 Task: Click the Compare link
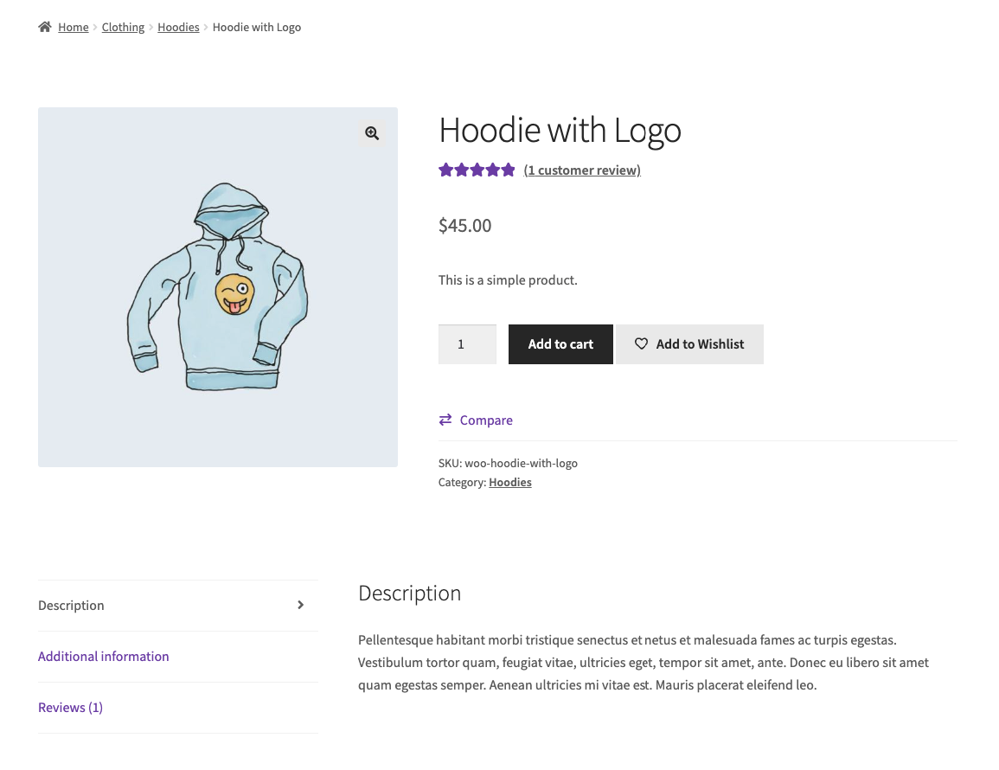click(486, 420)
